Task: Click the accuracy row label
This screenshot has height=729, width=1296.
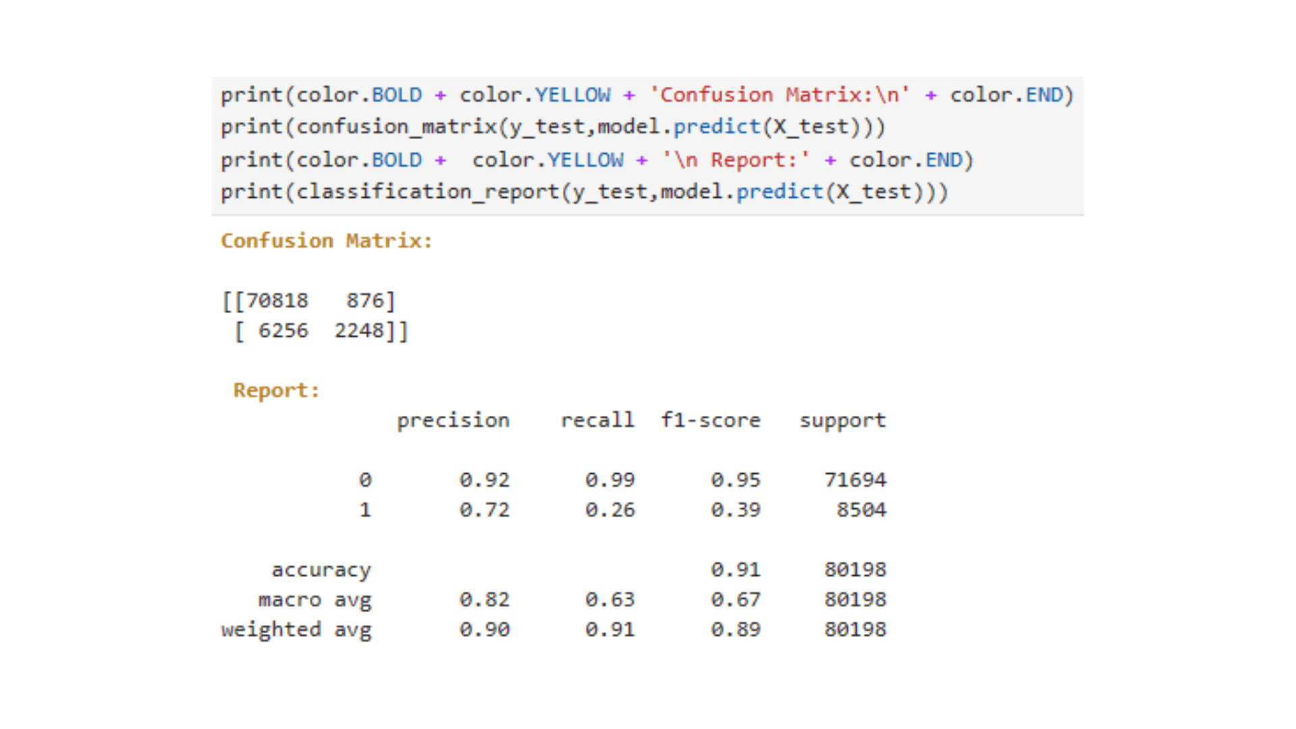Action: 321,571
